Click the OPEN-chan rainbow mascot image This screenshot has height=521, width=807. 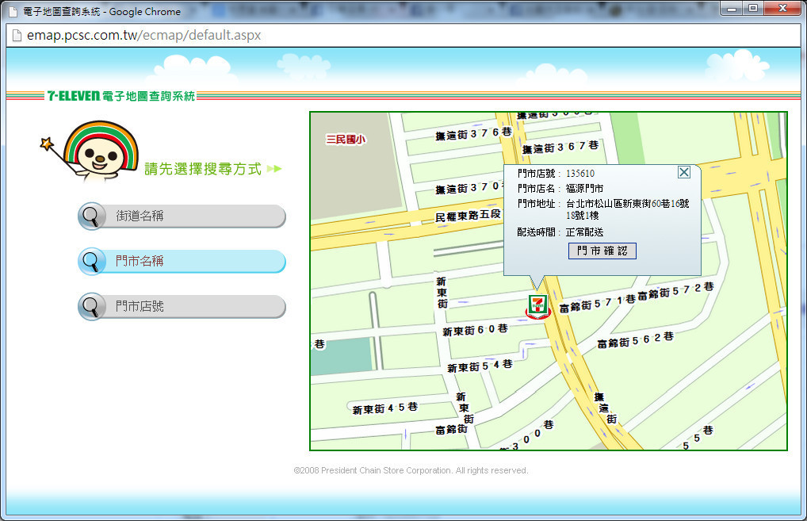90,151
